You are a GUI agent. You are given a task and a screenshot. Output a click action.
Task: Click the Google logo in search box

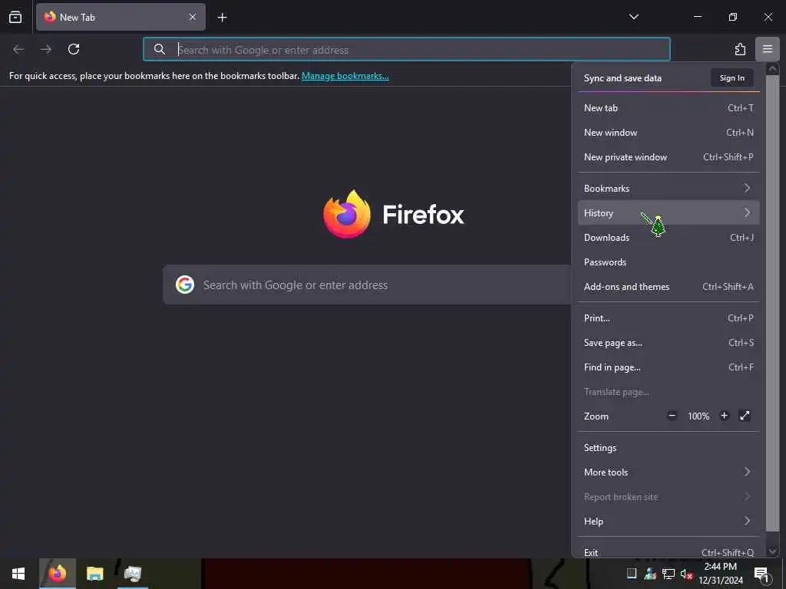click(x=185, y=285)
